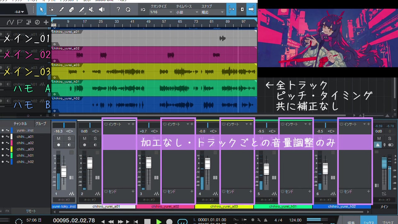Click the メイン output channel label

[384, 207]
